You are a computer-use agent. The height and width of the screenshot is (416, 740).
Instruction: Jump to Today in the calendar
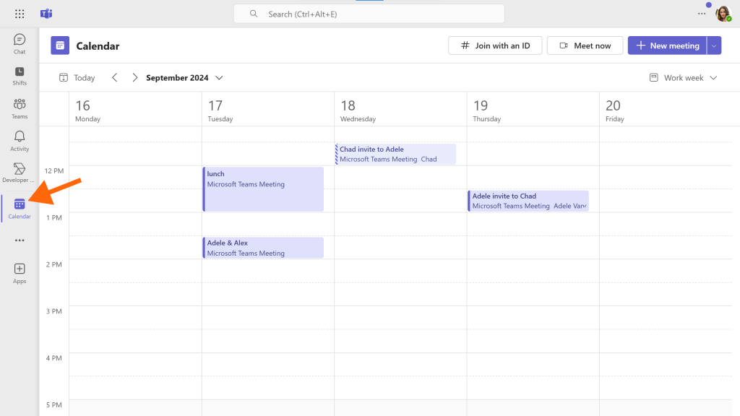point(77,78)
